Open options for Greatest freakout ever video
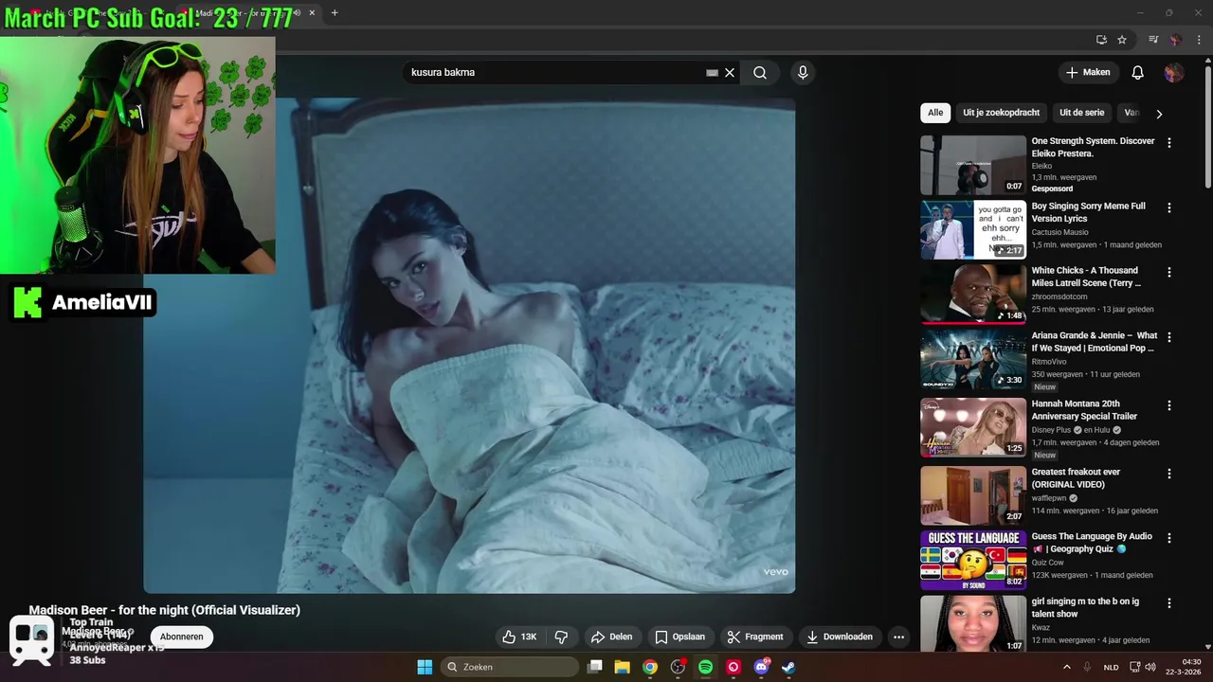Screen dimensions: 1213x682 tap(1169, 474)
